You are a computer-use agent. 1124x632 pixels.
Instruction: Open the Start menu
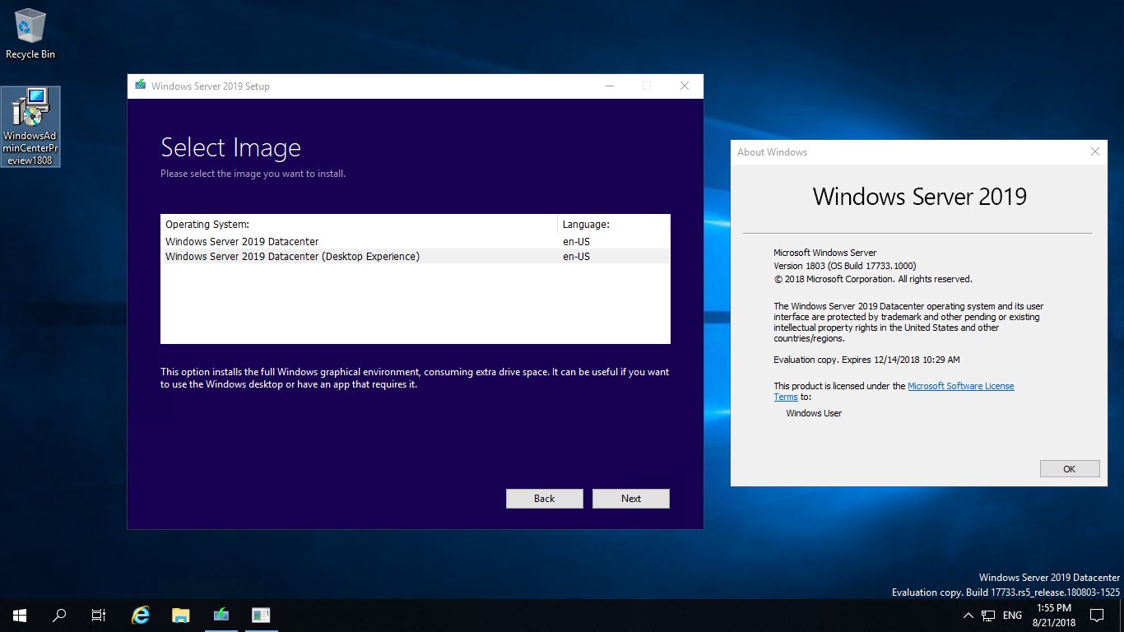click(19, 615)
